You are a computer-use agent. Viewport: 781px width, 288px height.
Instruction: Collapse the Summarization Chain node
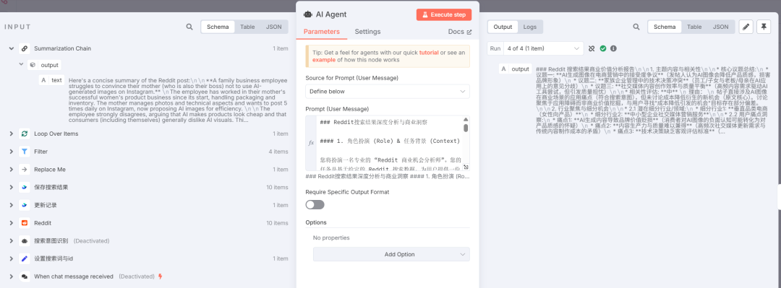click(10, 49)
